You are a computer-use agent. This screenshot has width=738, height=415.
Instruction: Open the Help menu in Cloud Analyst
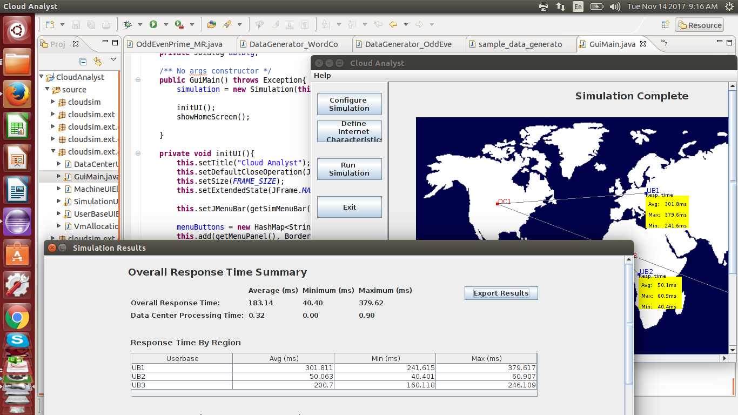coord(323,75)
